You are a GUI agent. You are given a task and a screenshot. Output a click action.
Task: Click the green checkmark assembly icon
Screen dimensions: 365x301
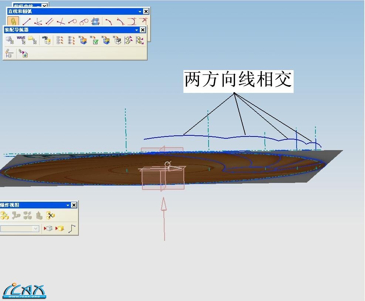click(95, 40)
